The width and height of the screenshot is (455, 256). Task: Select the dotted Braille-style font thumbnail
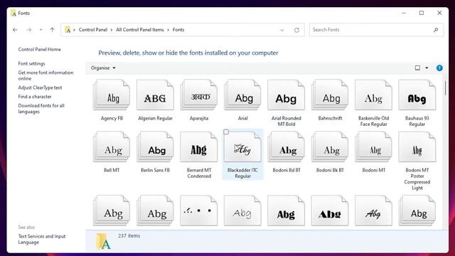pos(199,210)
